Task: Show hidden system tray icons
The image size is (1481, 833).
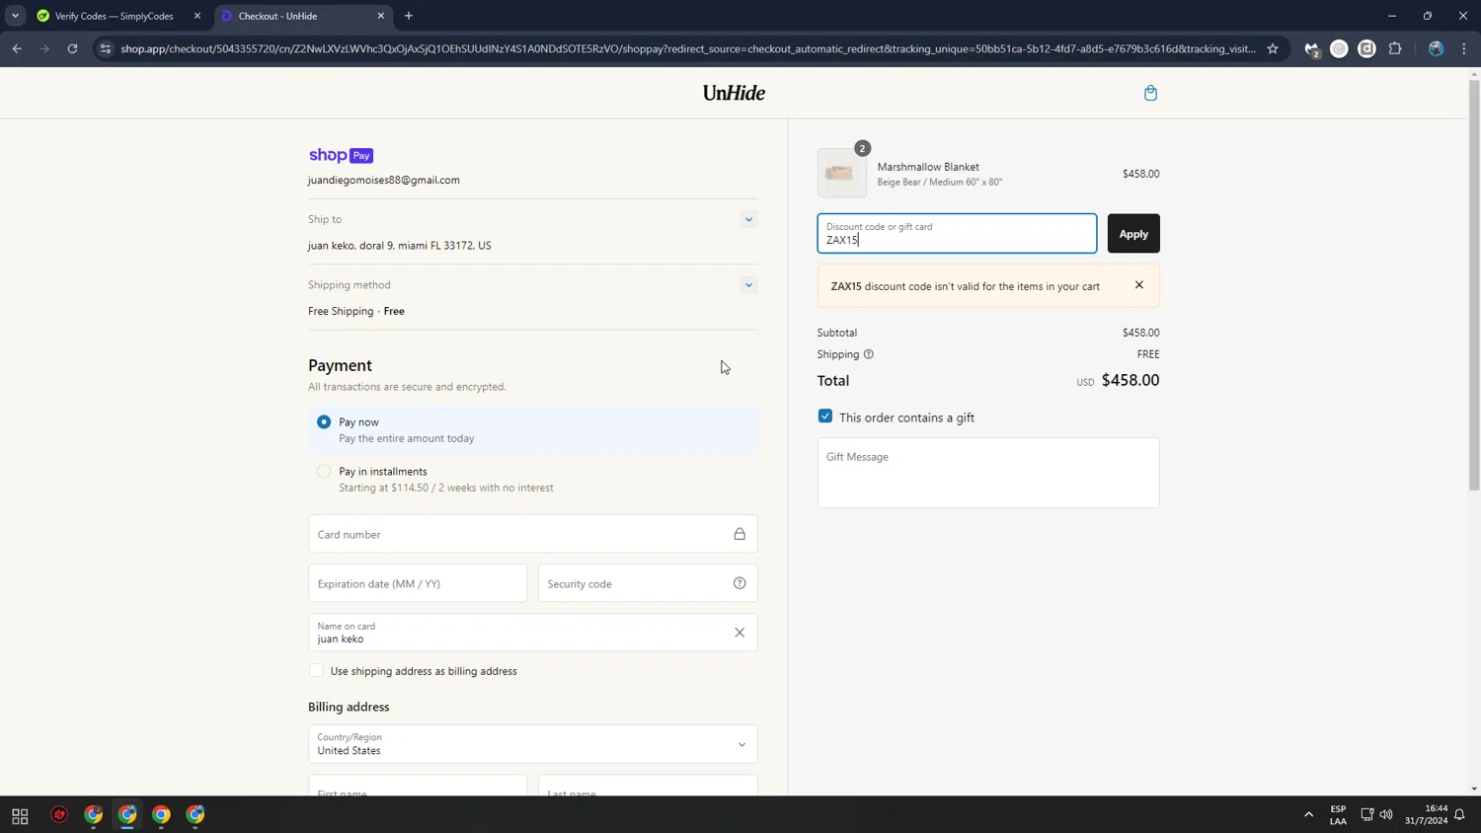Action: [1309, 815]
